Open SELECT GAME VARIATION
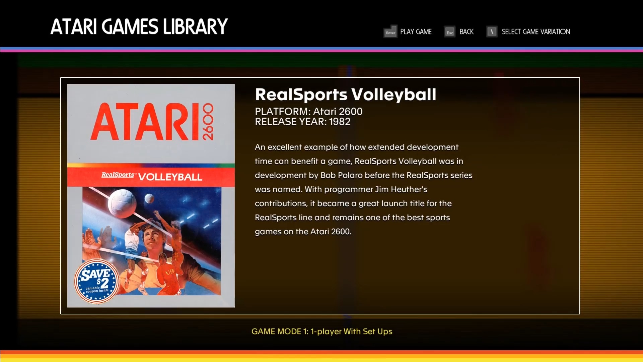Image resolution: width=643 pixels, height=362 pixels. coord(535,32)
